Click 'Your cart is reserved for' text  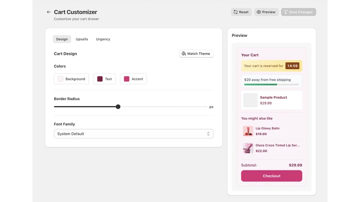tap(264, 66)
